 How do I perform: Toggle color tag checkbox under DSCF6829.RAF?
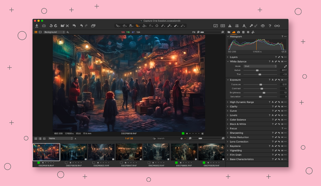click(x=66, y=162)
